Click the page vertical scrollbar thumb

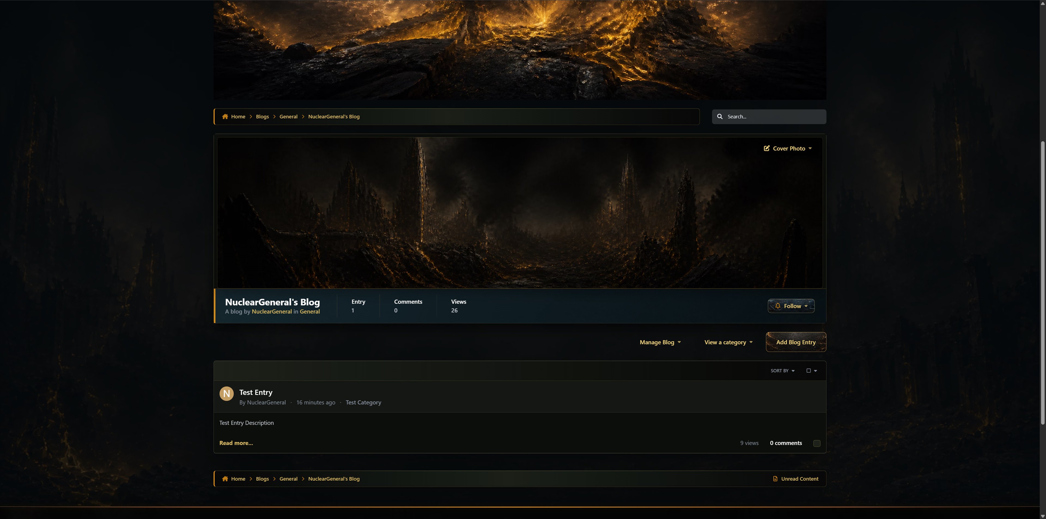pyautogui.click(x=1042, y=283)
